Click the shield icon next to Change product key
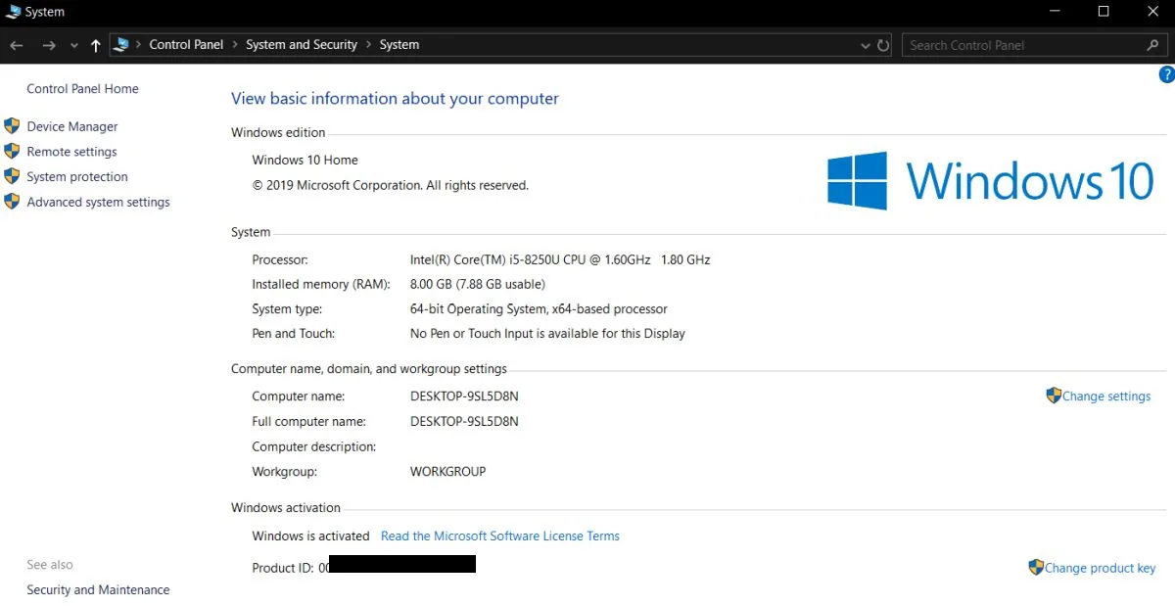 pyautogui.click(x=1036, y=567)
